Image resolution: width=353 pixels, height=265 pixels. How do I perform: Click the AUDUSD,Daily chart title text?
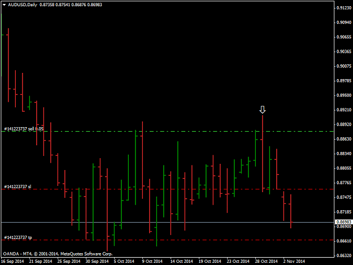23,5
